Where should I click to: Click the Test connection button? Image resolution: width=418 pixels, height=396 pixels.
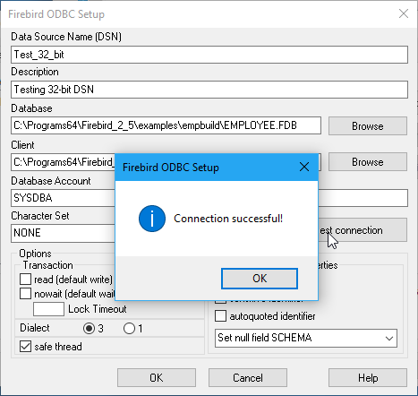pyautogui.click(x=363, y=230)
